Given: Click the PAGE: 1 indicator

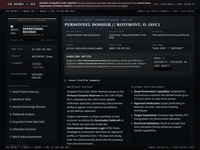Looking at the screenshot, I should (x=159, y=59).
